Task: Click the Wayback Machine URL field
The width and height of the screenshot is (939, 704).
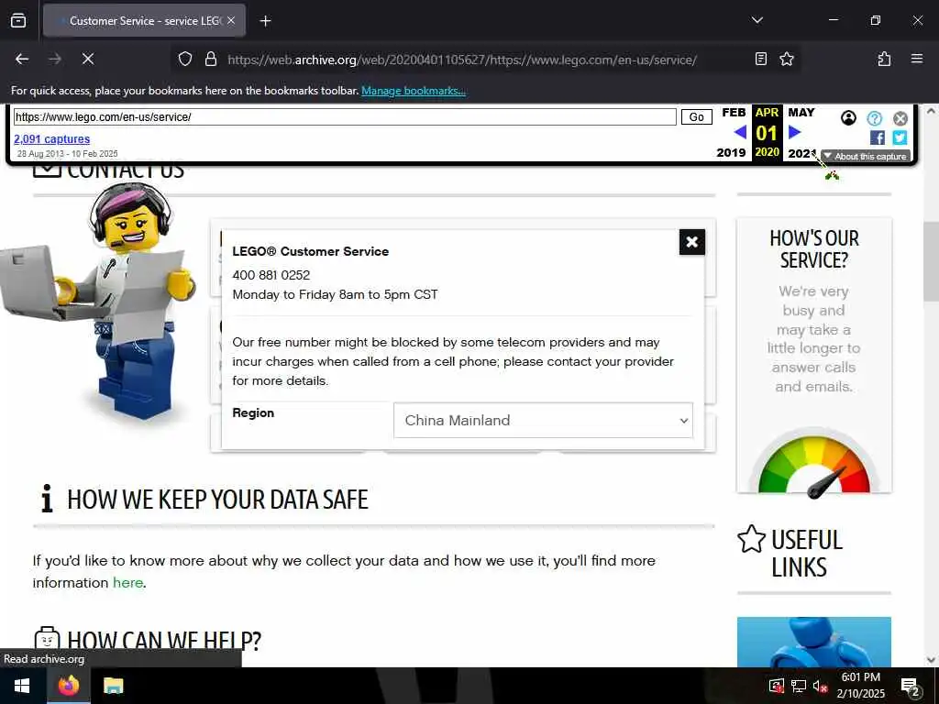Action: click(345, 116)
